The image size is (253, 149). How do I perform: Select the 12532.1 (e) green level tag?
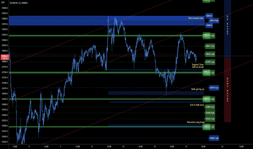click(x=210, y=119)
